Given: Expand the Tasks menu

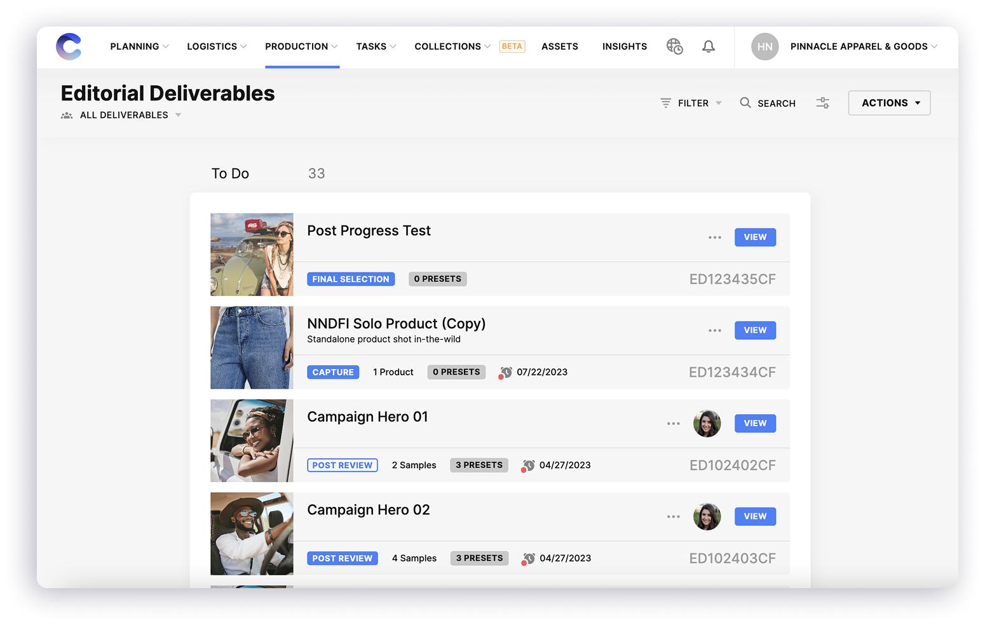Looking at the screenshot, I should pos(376,46).
